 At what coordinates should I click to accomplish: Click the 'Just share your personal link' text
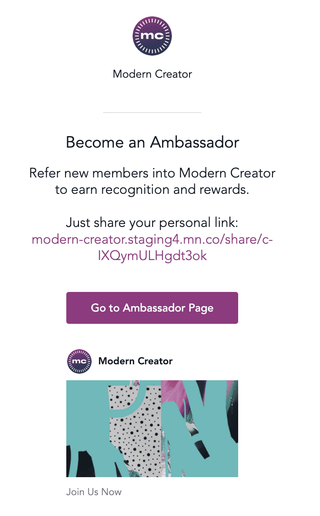pos(152,223)
